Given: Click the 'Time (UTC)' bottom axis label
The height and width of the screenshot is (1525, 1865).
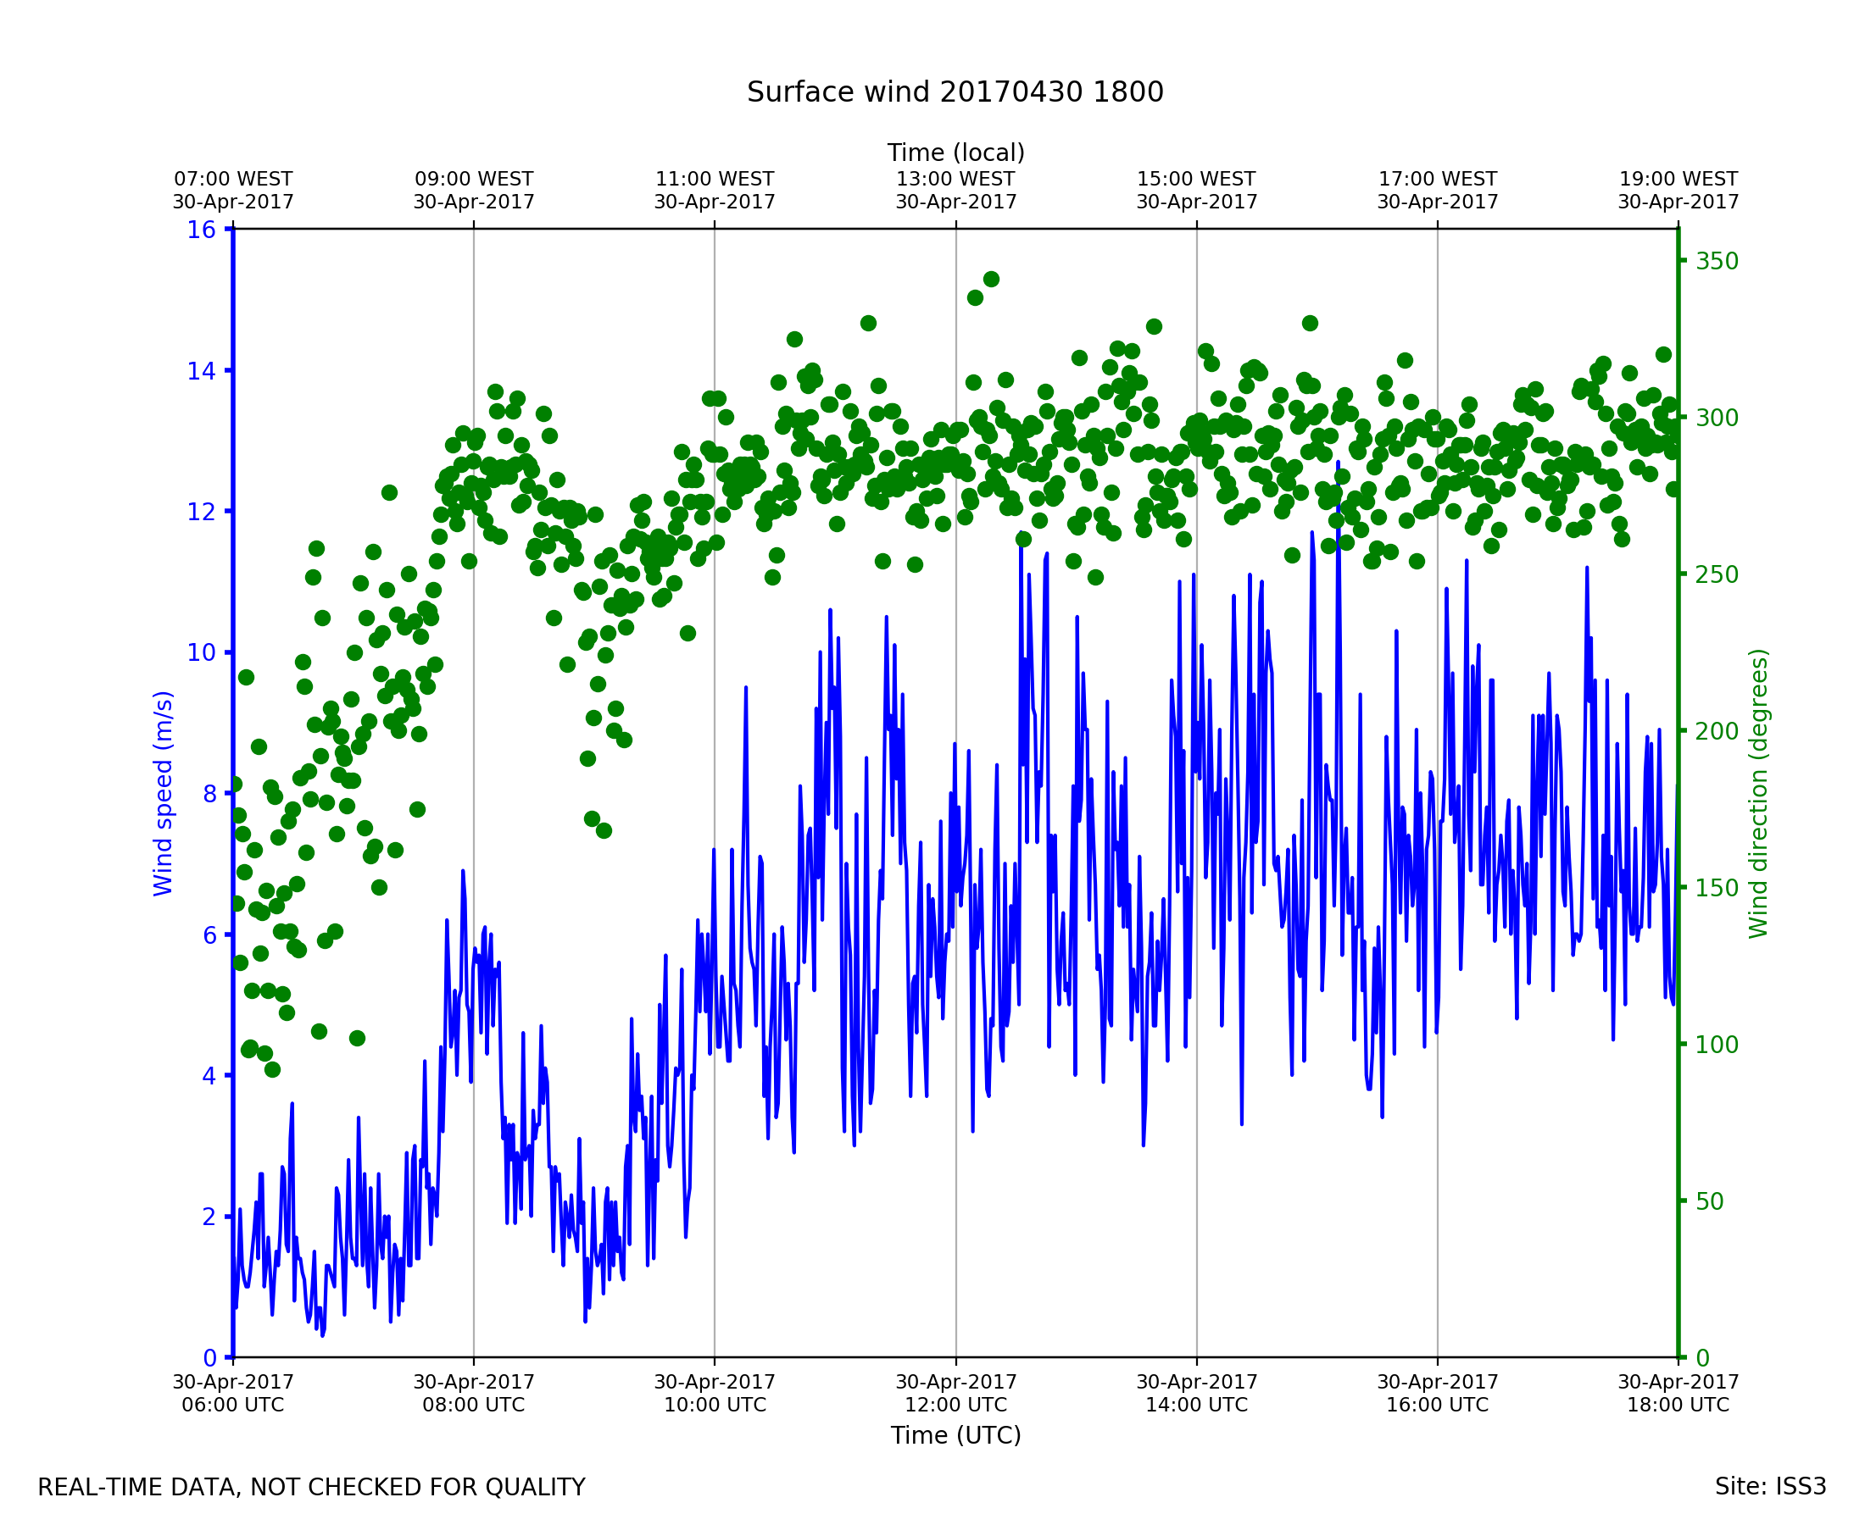Looking at the screenshot, I should [955, 1435].
